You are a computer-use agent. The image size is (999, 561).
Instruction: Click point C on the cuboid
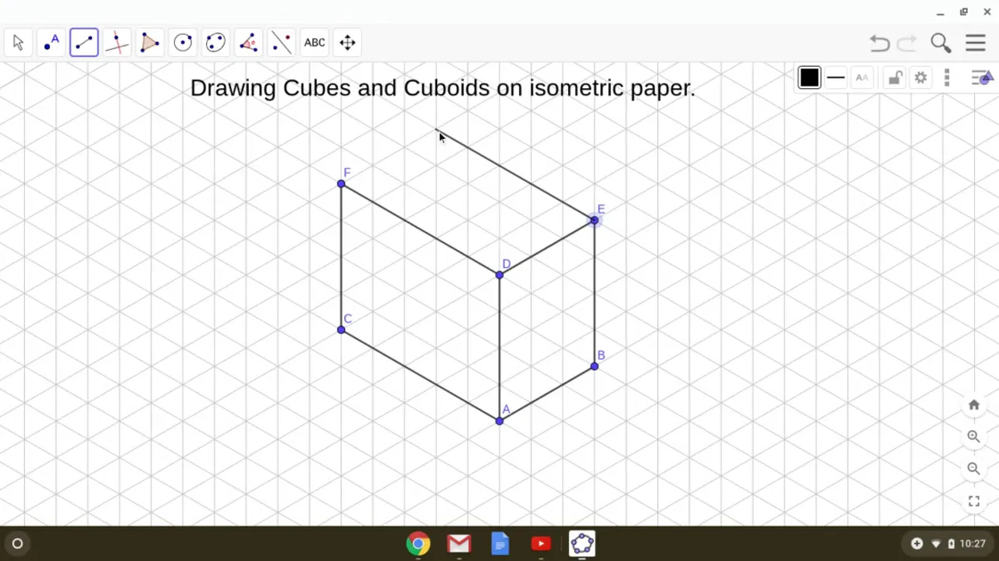coord(341,330)
